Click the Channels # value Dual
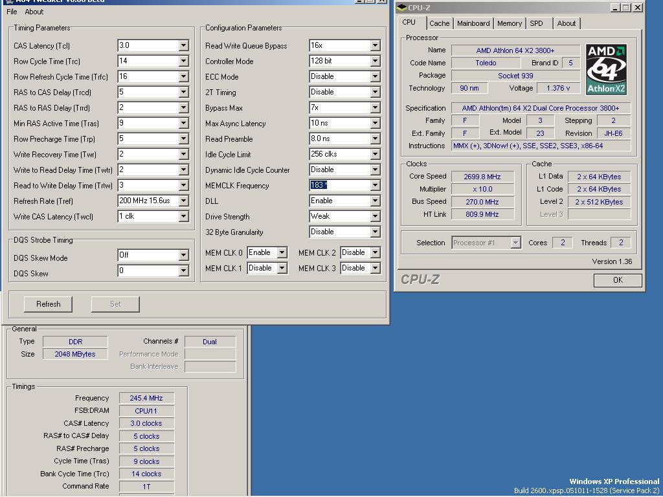Viewport: 663px width, 497px height. pyautogui.click(x=210, y=342)
